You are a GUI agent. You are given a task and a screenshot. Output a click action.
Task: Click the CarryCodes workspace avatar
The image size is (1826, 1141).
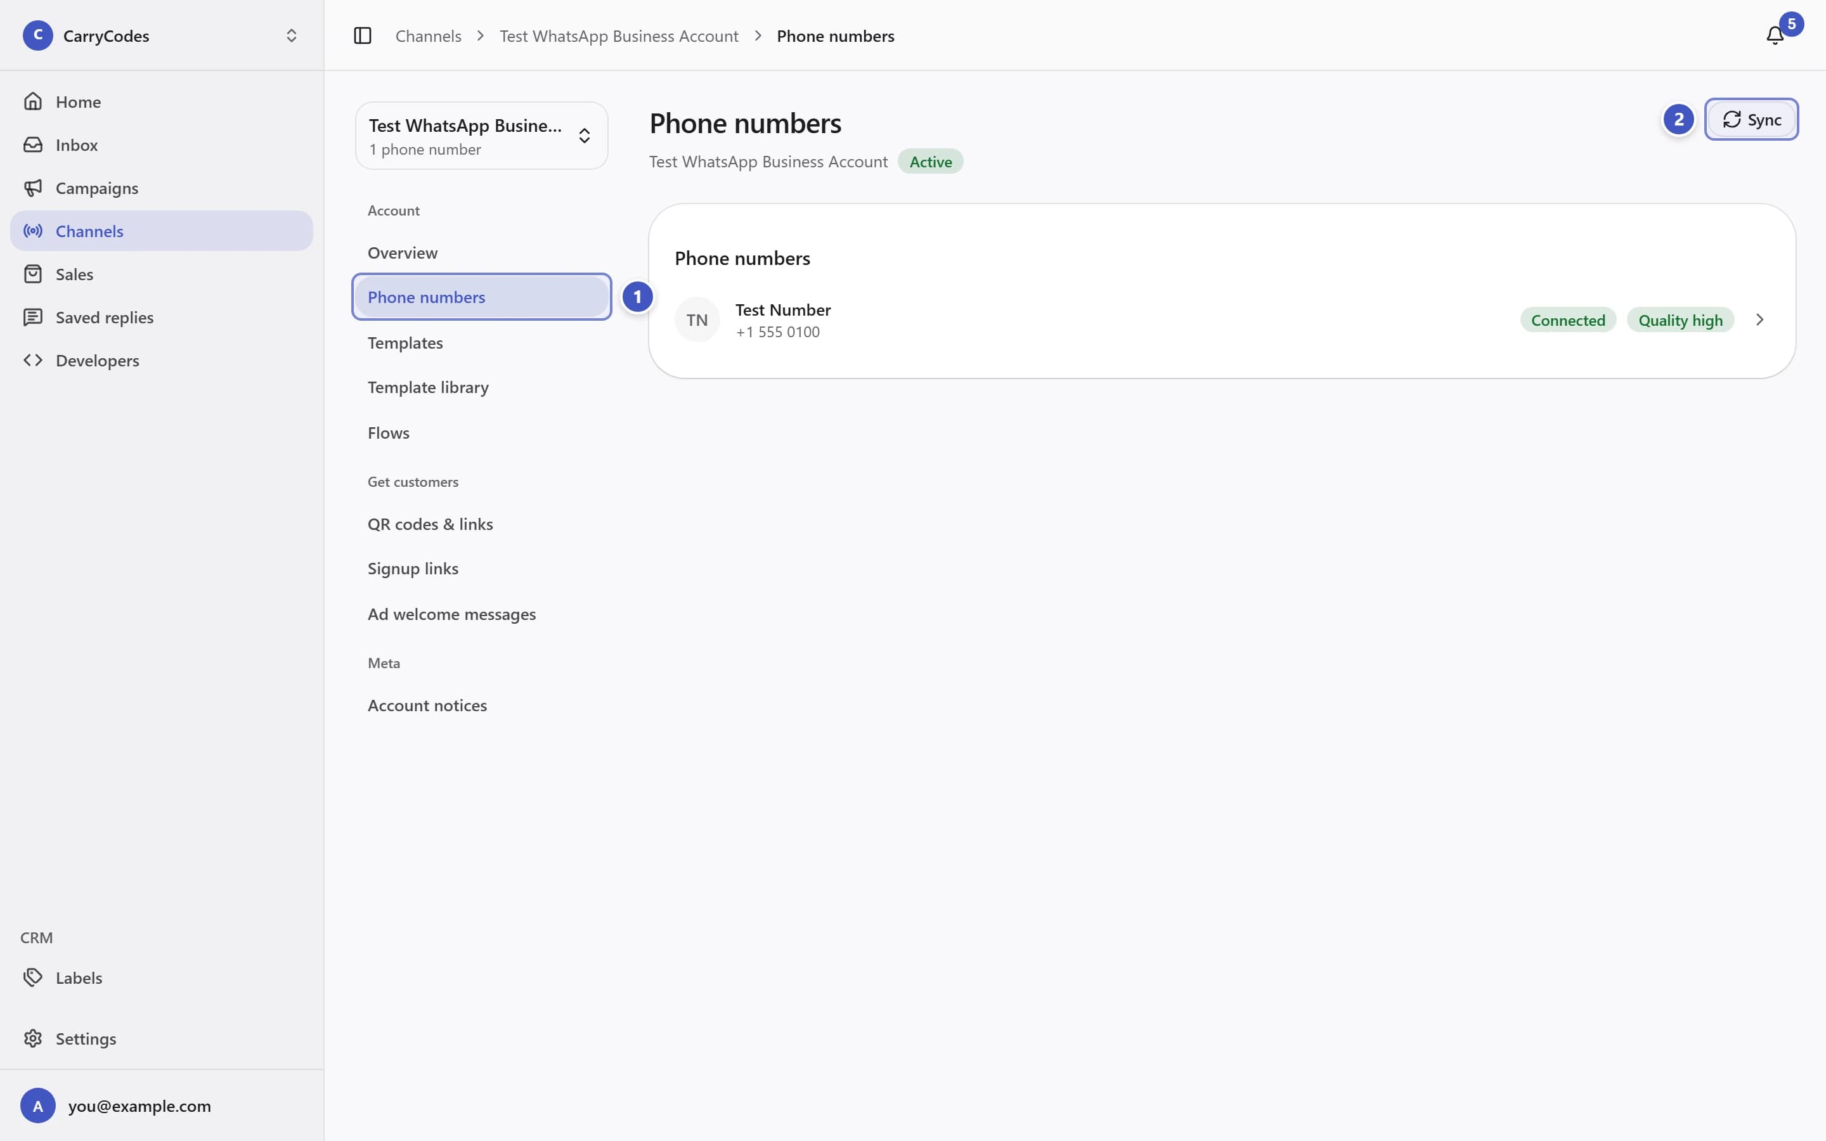[x=38, y=35]
